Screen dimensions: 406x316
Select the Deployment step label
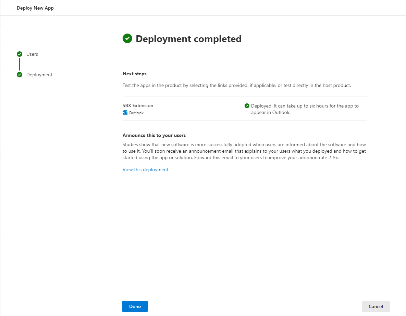click(39, 75)
